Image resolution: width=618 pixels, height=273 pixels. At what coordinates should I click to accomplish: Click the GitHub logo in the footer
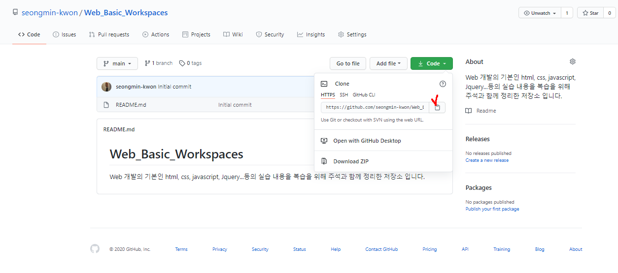click(95, 249)
